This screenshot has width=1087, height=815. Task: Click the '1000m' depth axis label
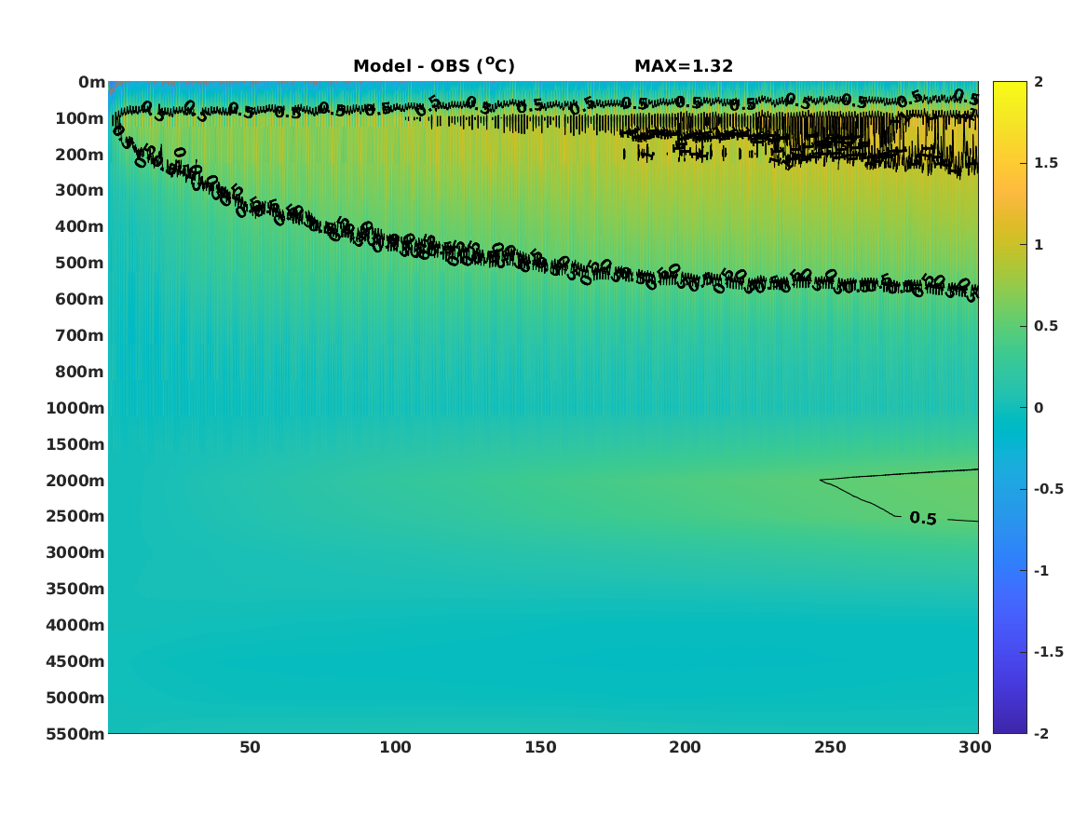75,408
